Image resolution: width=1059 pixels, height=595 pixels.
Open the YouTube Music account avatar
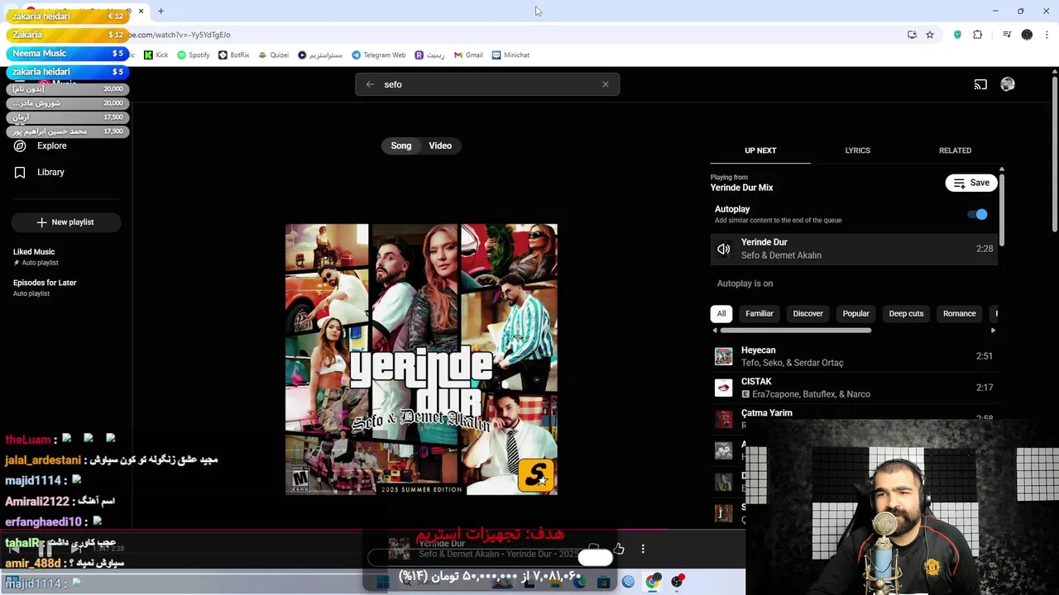[1008, 84]
